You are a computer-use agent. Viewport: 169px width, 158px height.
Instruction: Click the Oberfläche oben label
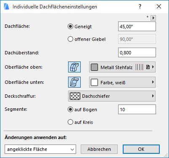click(24, 67)
